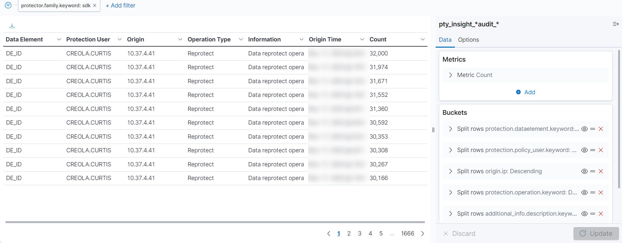Delete the protection.operation.keyword bucket
Viewport: 622px width, 243px height.
tap(601, 192)
